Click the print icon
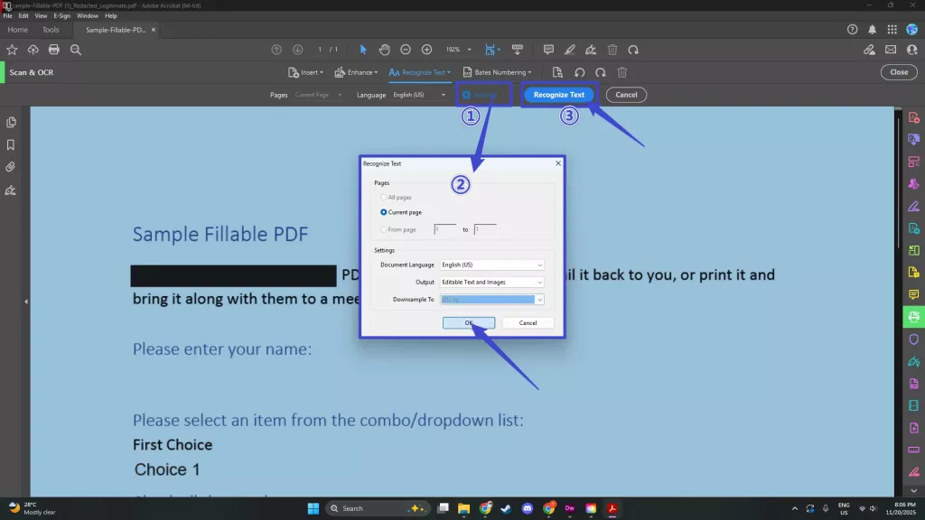925x520 pixels. tap(54, 50)
